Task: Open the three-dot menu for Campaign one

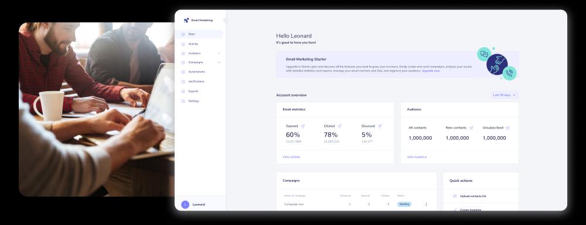Action: (x=426, y=204)
